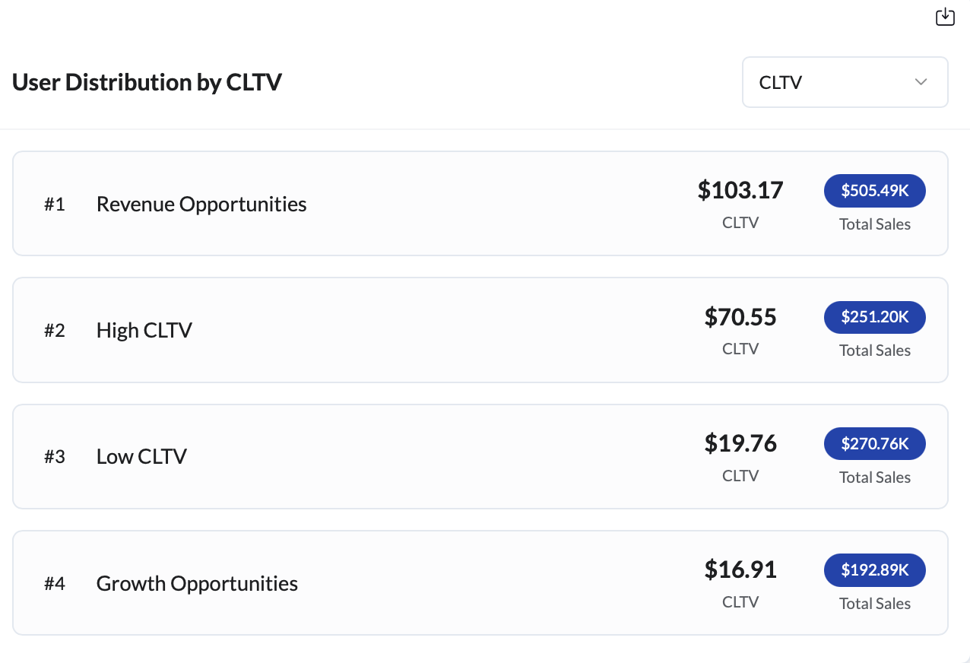
Task: Open the CLTV dropdown selector
Action: pos(845,82)
